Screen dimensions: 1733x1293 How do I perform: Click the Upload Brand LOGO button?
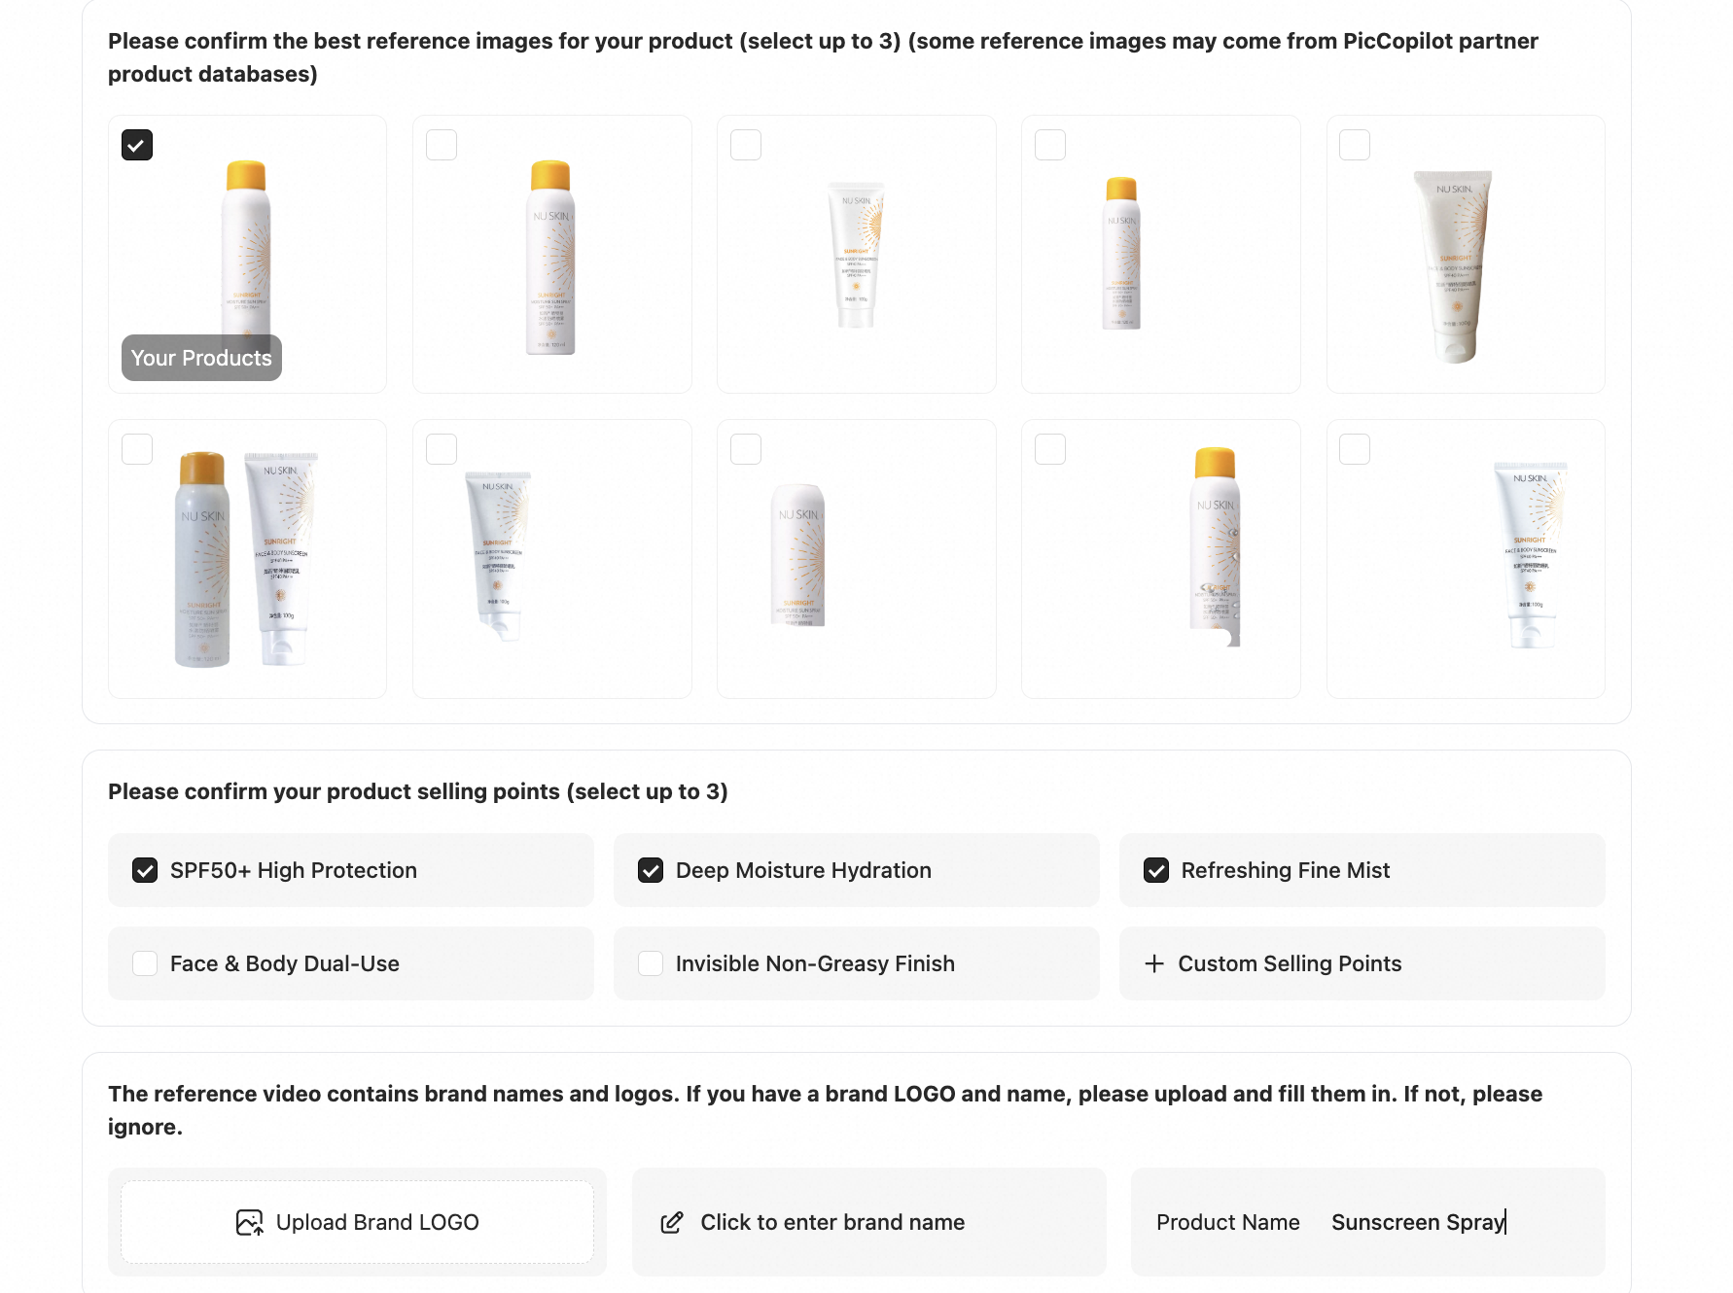[x=357, y=1222]
